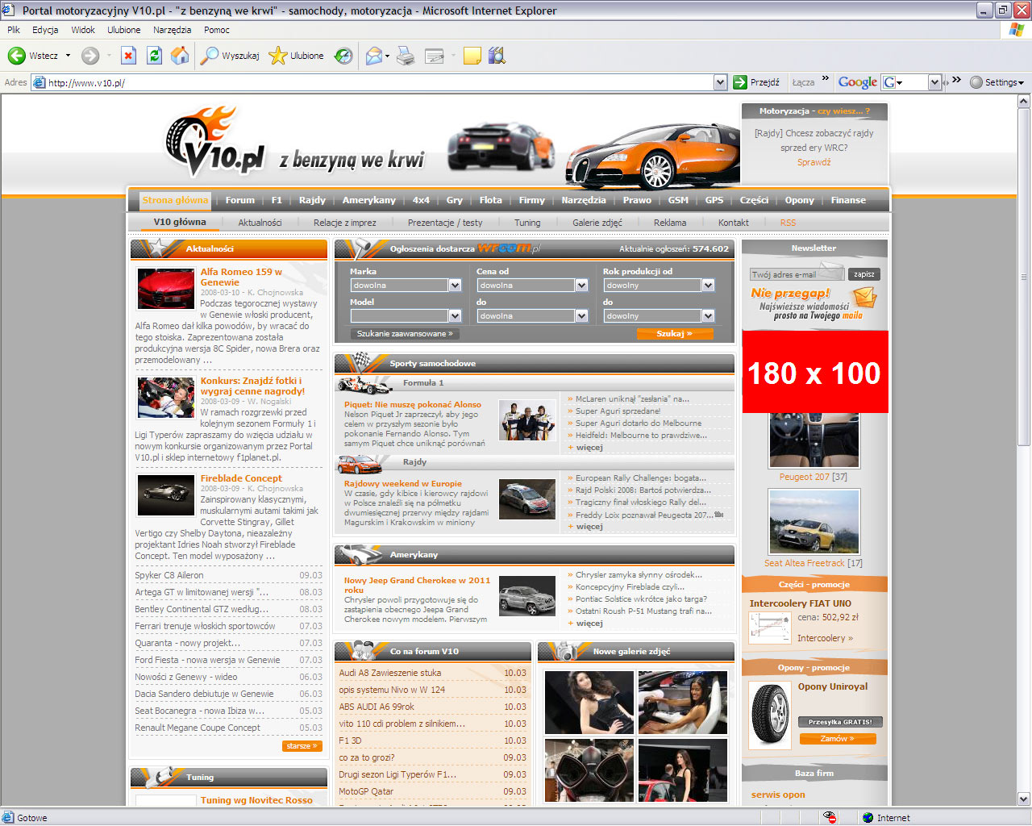Click the newsletter zapisz button
1032x826 pixels.
(x=864, y=274)
